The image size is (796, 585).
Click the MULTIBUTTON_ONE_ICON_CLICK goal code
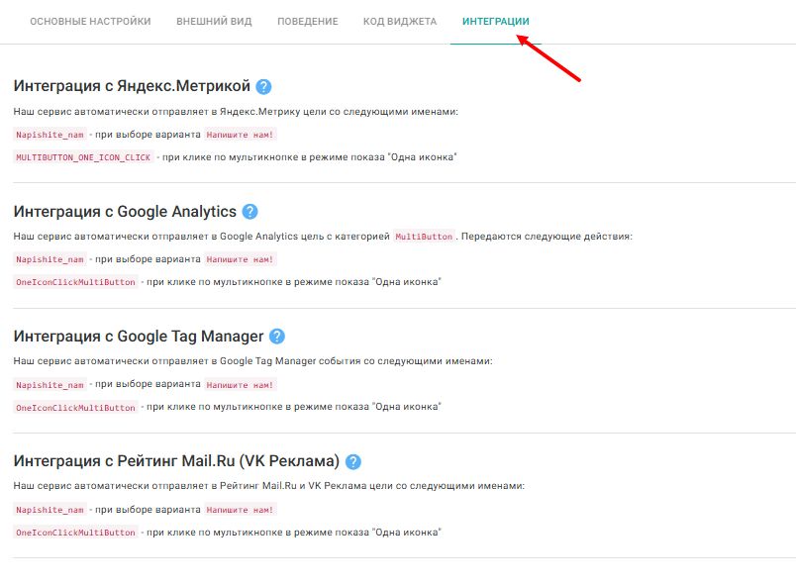pos(84,157)
